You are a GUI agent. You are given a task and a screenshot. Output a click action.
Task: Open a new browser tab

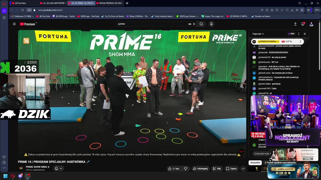(x=127, y=3)
